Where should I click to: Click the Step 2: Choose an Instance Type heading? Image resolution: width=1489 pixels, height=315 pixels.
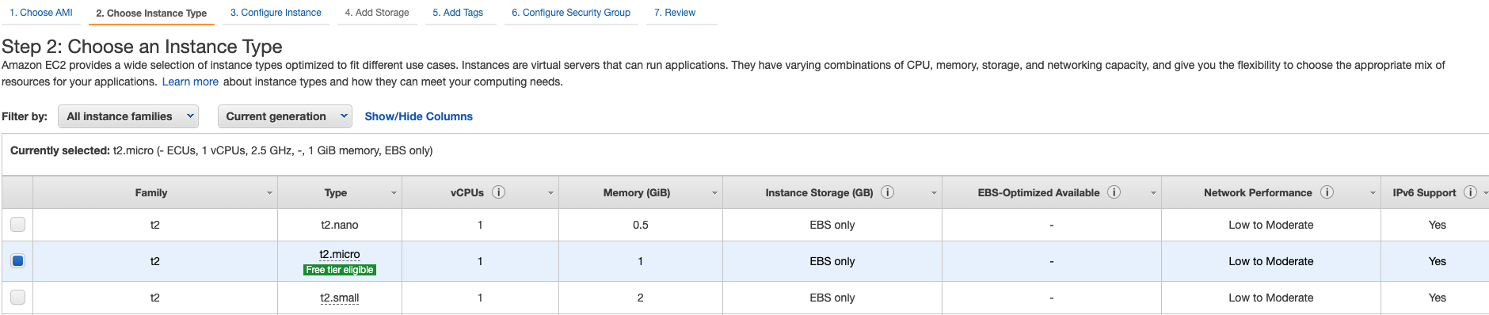pos(142,47)
